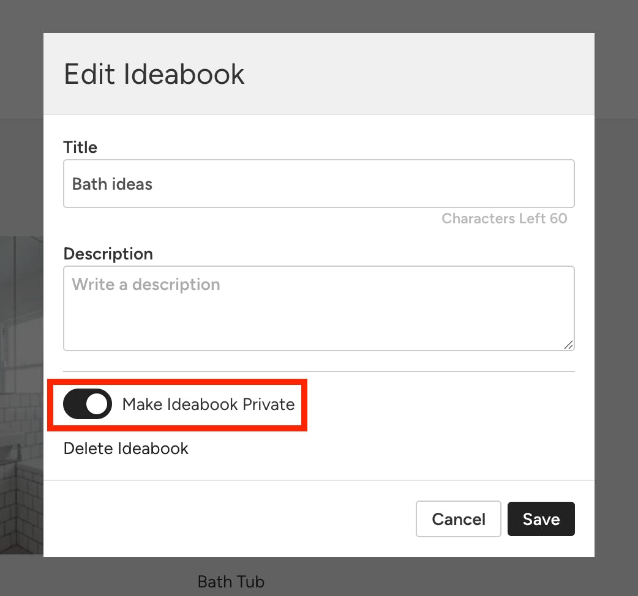Select the bathroom photo thumbnail behind the dialog
This screenshot has height=596, width=638.
(21, 395)
